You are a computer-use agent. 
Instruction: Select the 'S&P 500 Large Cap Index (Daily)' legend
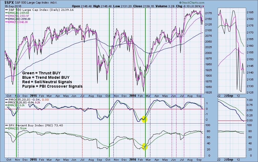(x=39, y=10)
